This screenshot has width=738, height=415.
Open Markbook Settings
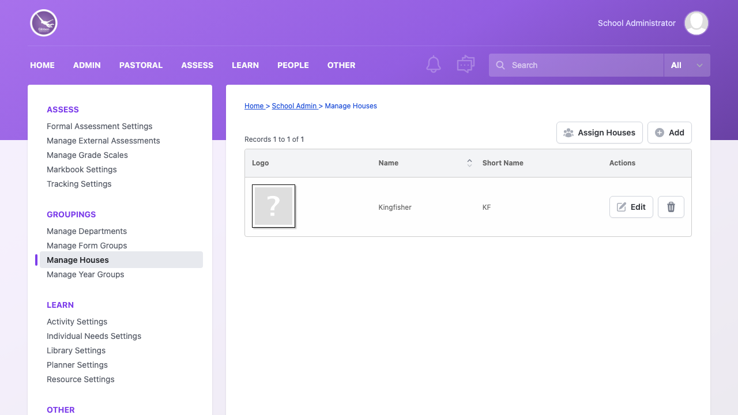click(x=82, y=169)
